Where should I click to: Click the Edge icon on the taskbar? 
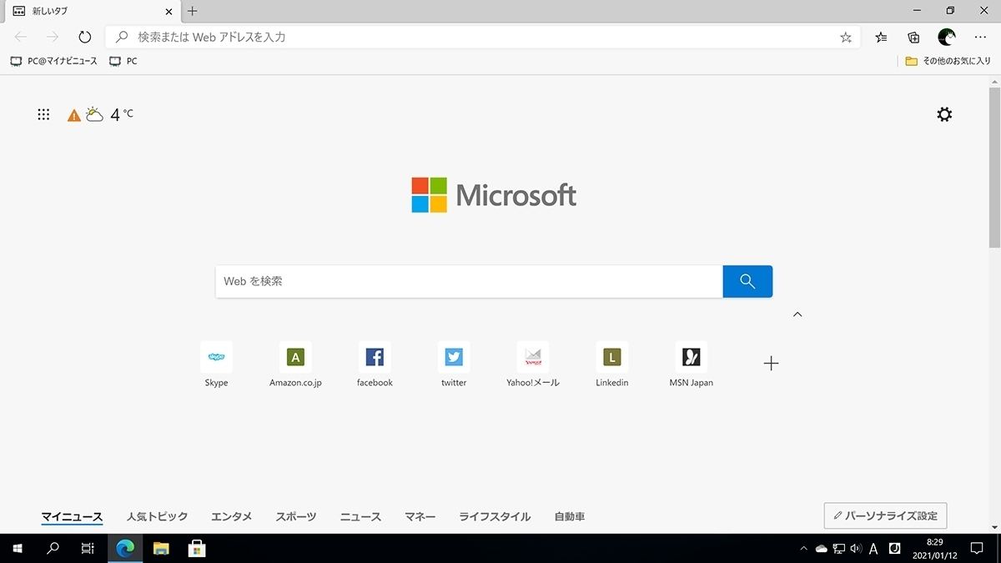pyautogui.click(x=125, y=548)
